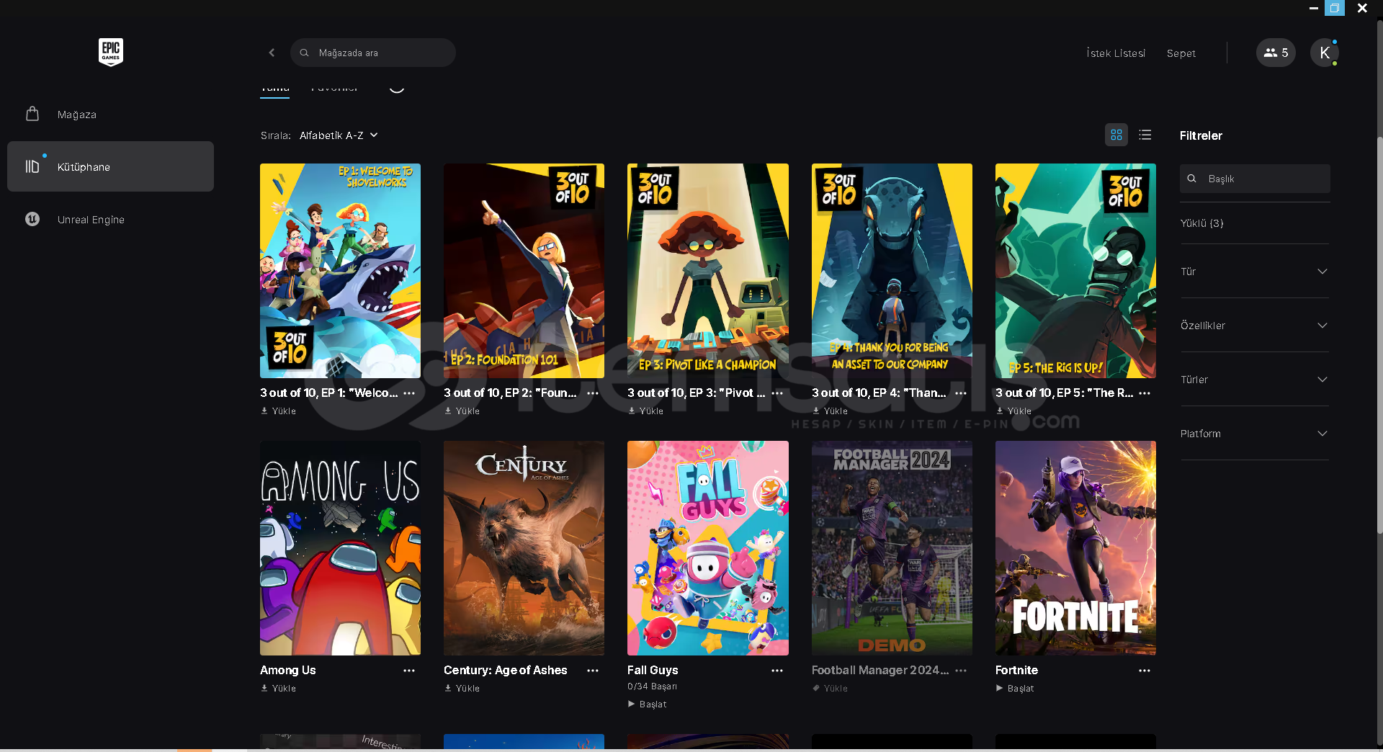Click Yükle under 3 out of 10 EP 1

(x=279, y=411)
